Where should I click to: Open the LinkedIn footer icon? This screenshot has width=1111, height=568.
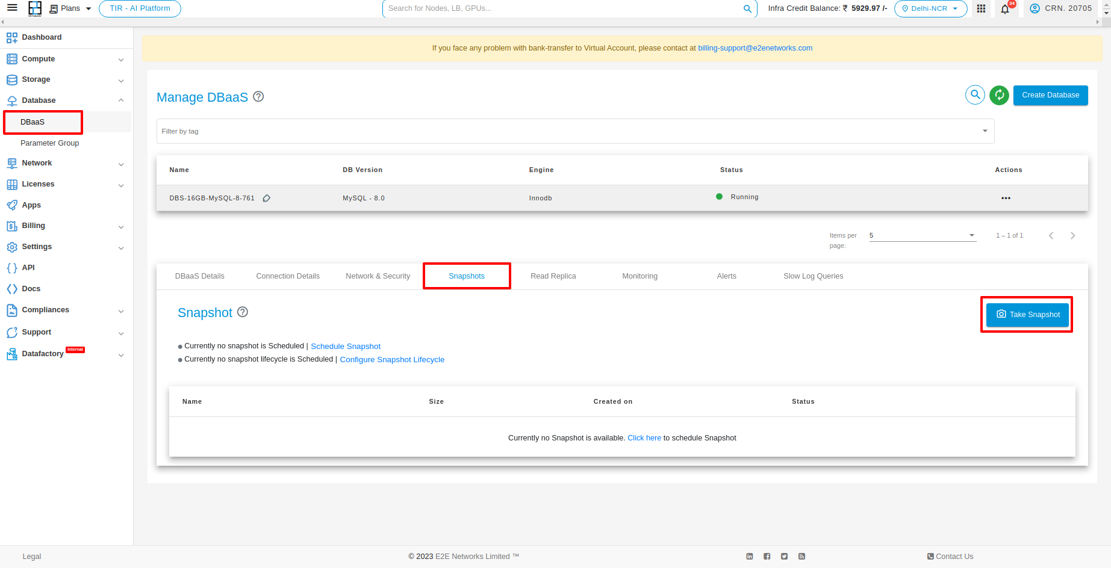pos(750,557)
